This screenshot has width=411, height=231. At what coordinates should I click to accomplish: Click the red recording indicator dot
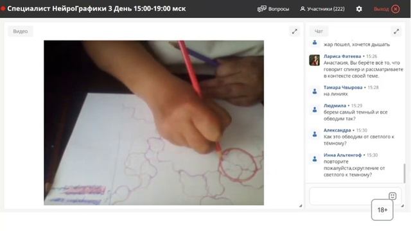tap(3, 8)
